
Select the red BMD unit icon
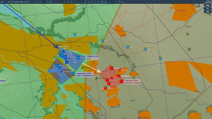(x=107, y=80)
